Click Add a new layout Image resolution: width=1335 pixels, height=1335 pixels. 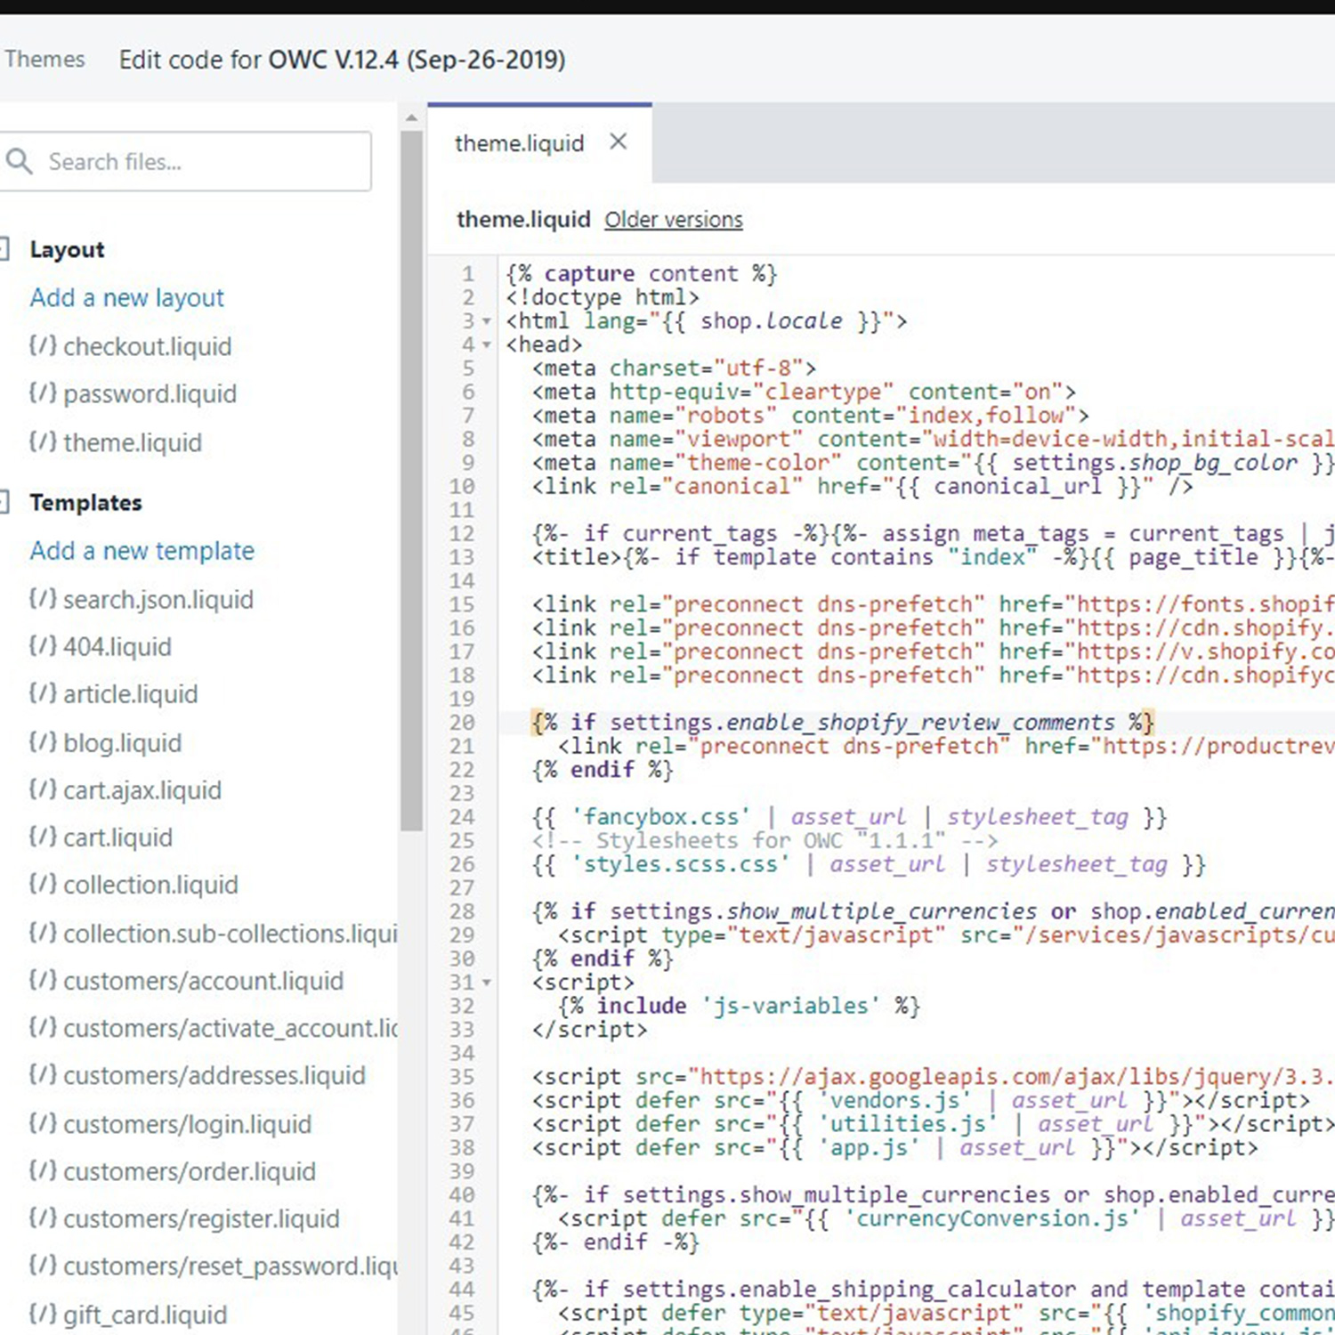point(126,297)
